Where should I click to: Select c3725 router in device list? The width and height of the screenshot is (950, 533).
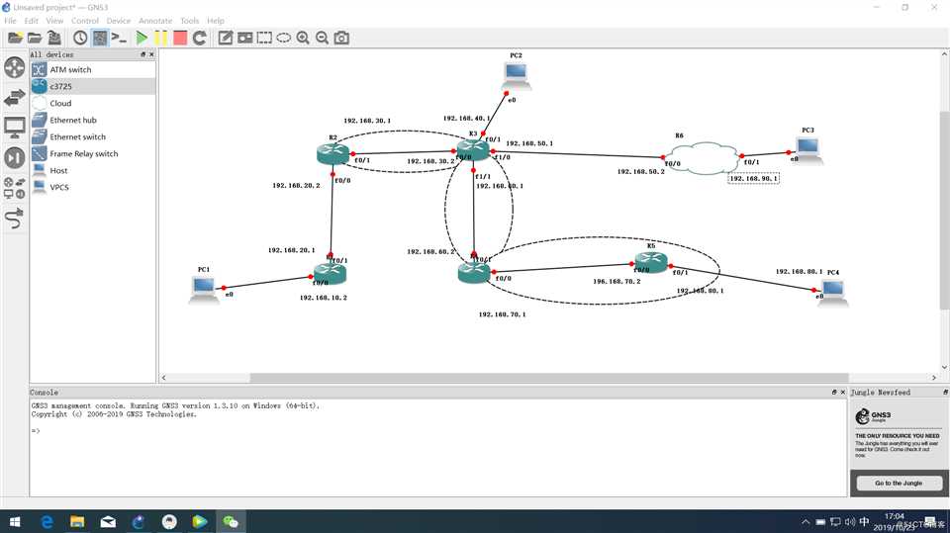[93, 86]
